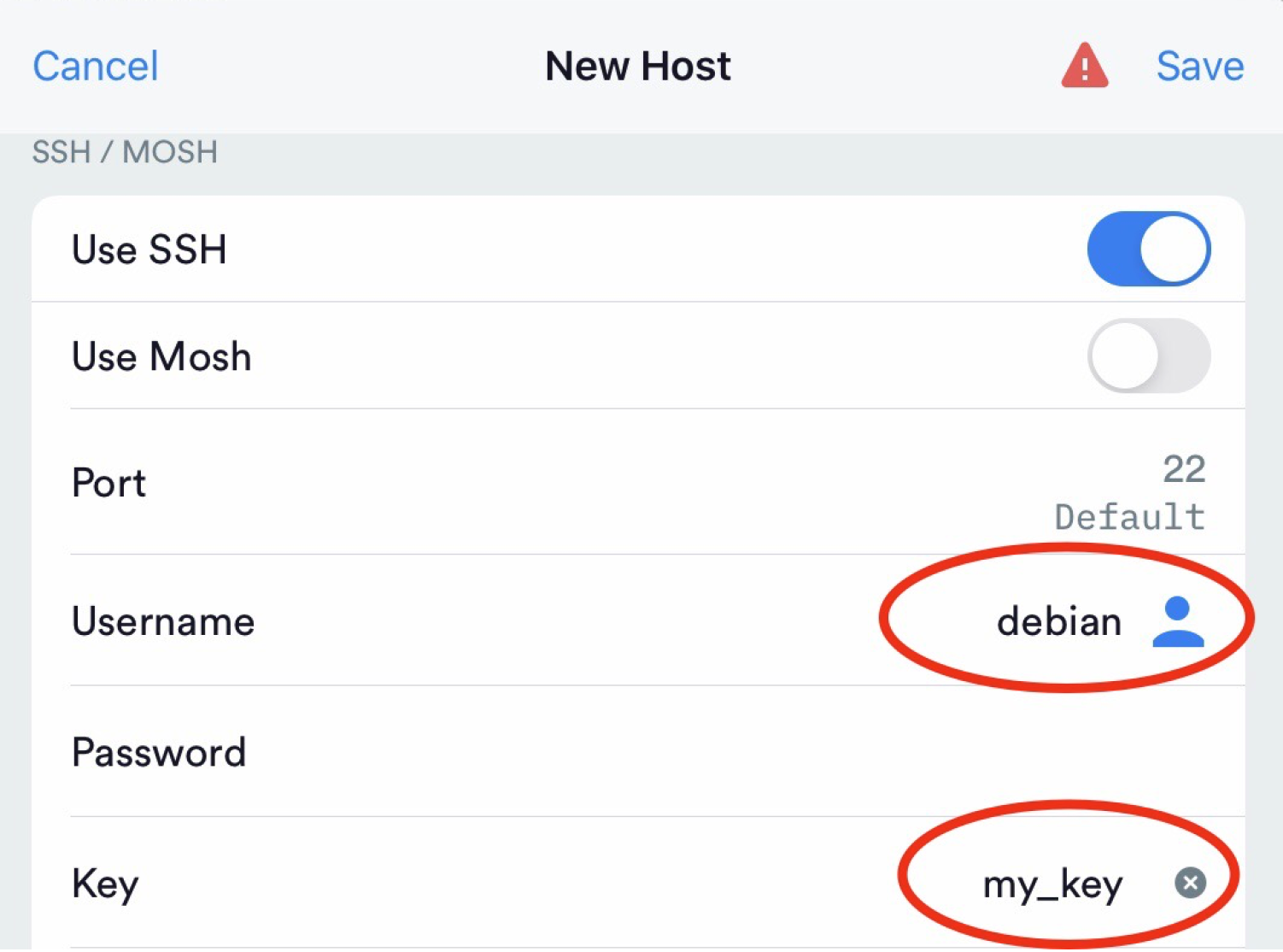Click the blue user profile icon
Image resolution: width=1283 pixels, height=952 pixels.
point(1178,621)
